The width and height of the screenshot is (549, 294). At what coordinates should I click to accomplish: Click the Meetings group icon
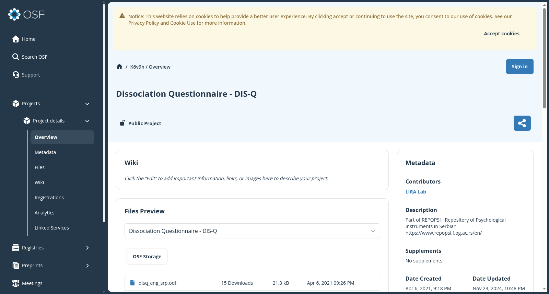pyautogui.click(x=16, y=283)
